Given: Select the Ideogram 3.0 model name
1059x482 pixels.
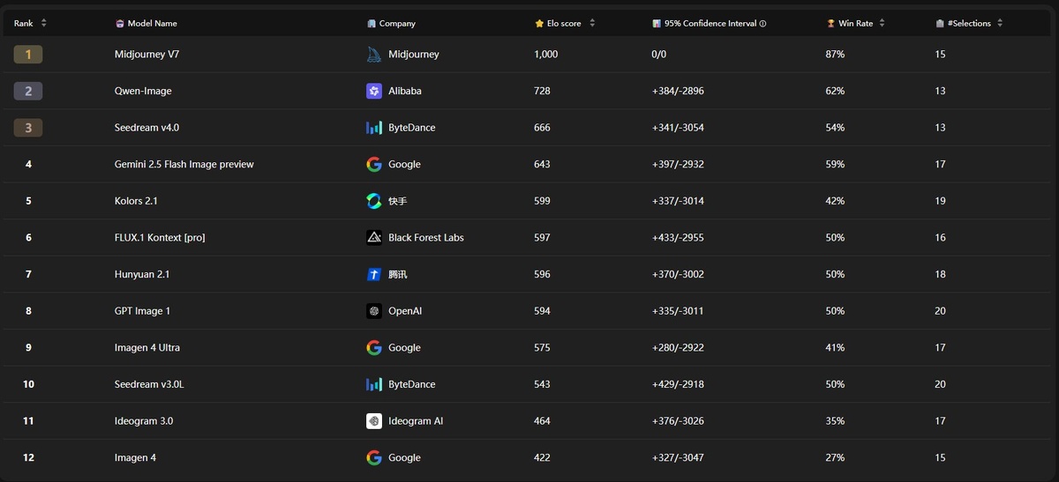Looking at the screenshot, I should pos(144,421).
